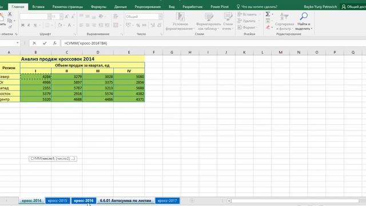Click the Cut scissors icon
Image resolution: width=366 pixels, height=206 pixels.
tap(10, 14)
